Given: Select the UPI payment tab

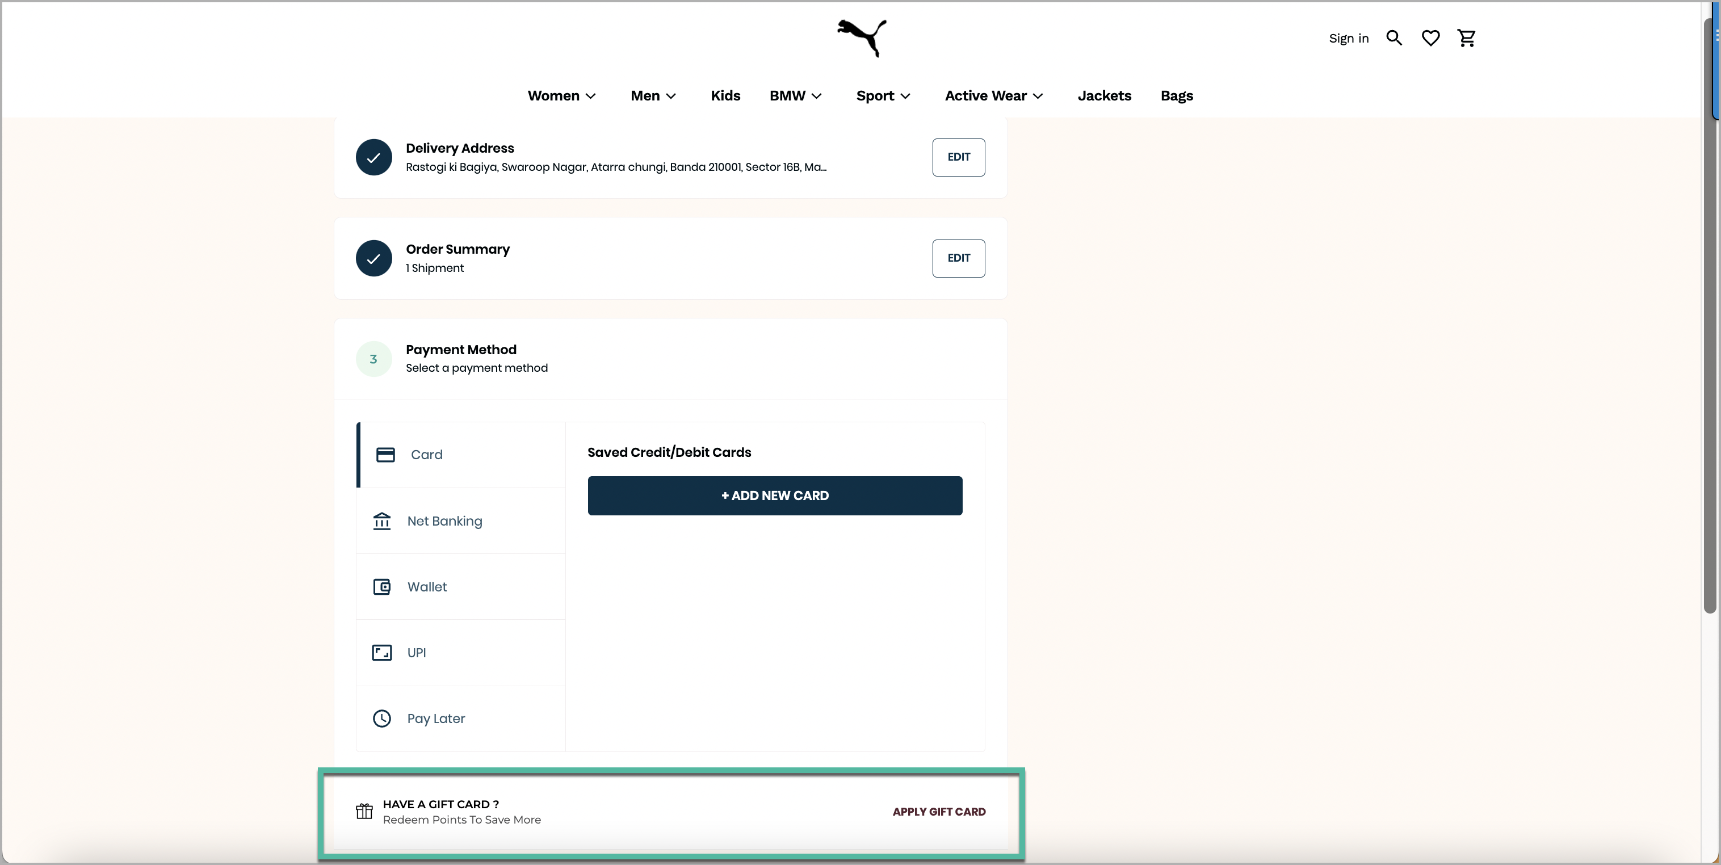Looking at the screenshot, I should coord(461,653).
